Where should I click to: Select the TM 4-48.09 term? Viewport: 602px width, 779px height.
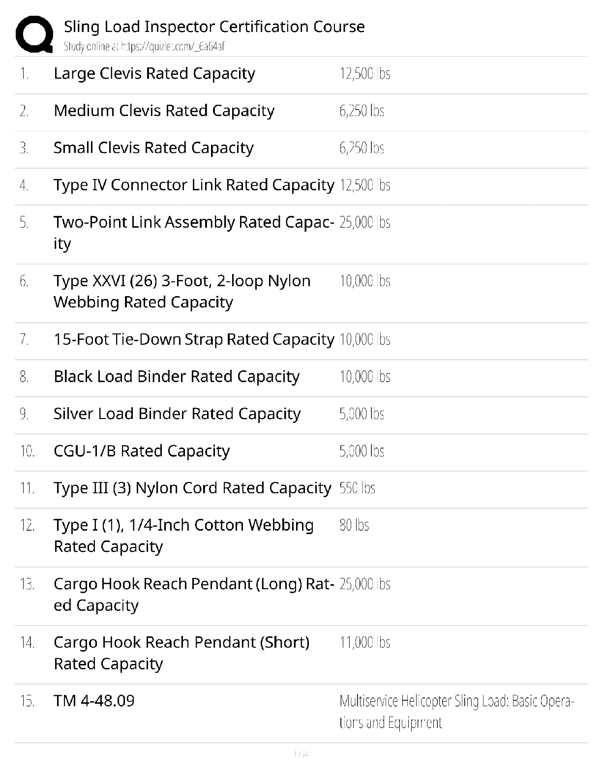[x=94, y=701]
